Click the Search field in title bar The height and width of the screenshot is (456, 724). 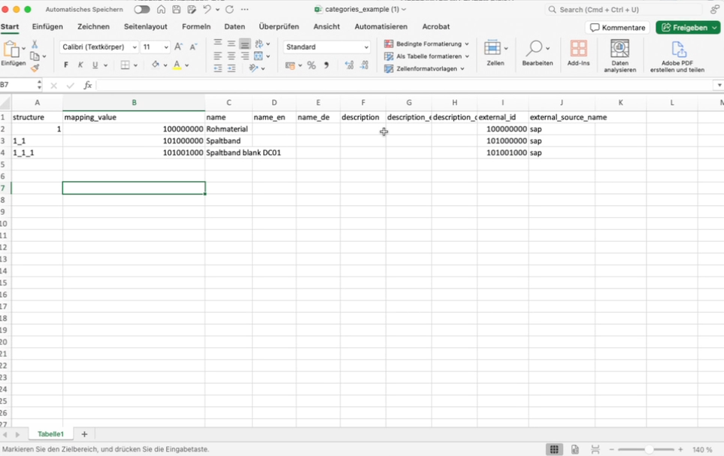click(623, 9)
